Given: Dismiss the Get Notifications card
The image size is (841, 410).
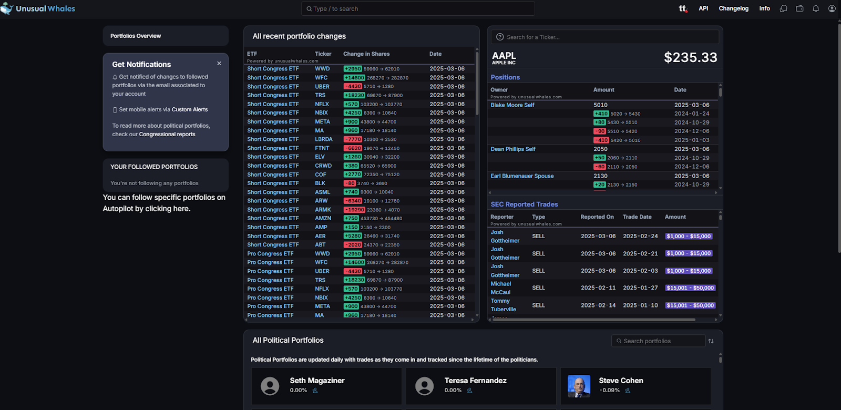Looking at the screenshot, I should (x=219, y=64).
